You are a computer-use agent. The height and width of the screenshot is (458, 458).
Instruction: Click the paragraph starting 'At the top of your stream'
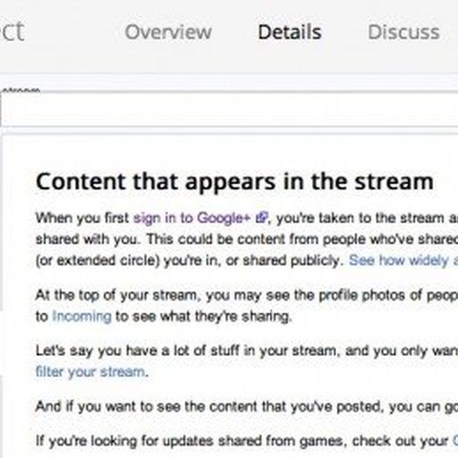(247, 305)
